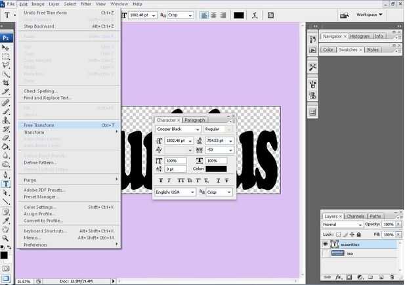Click the Quick Mask mode icon
Screen dimensions: 407x285
[5, 269]
